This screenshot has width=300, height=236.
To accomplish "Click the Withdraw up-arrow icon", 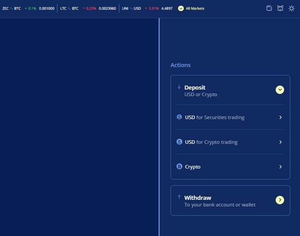I will coord(179,197).
